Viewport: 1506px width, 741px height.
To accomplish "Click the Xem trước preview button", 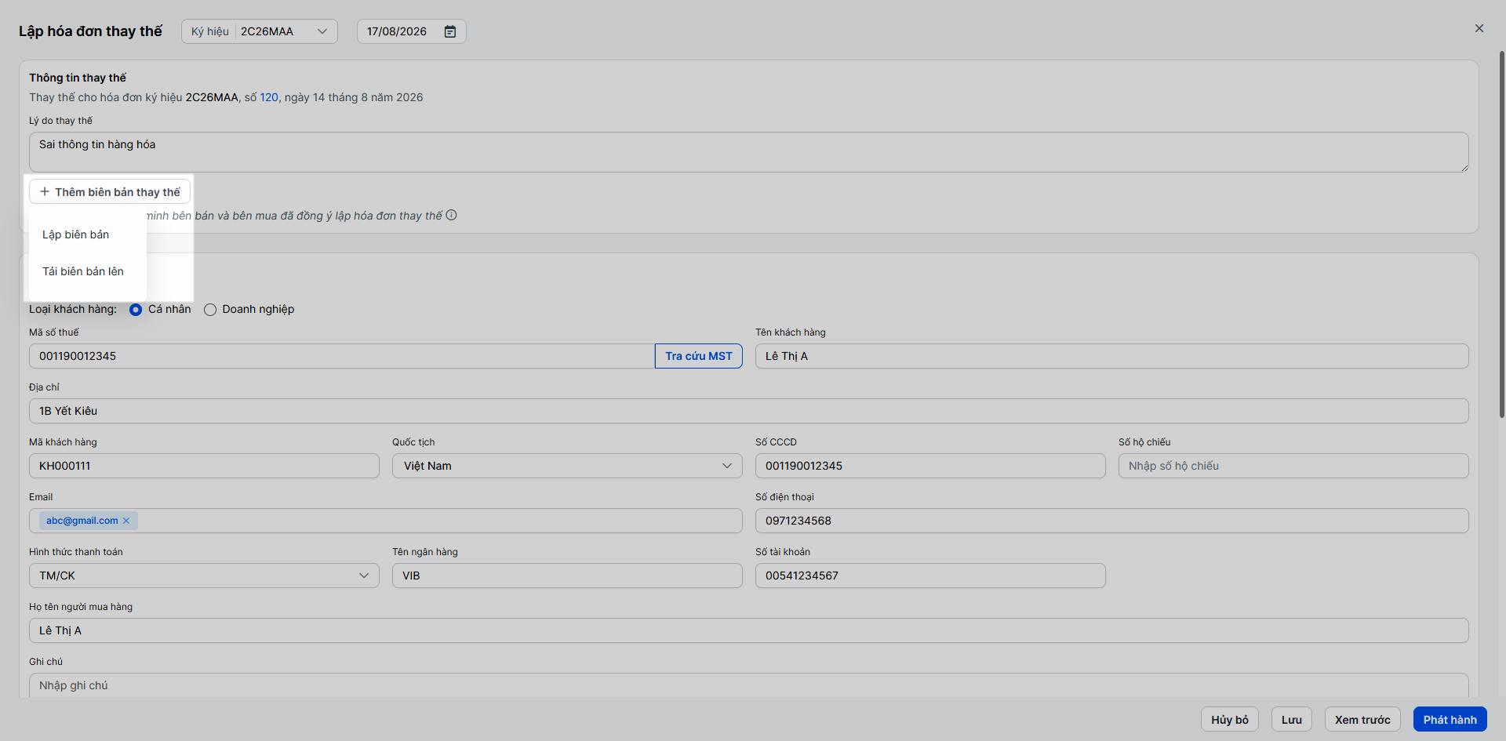I will click(x=1362, y=720).
